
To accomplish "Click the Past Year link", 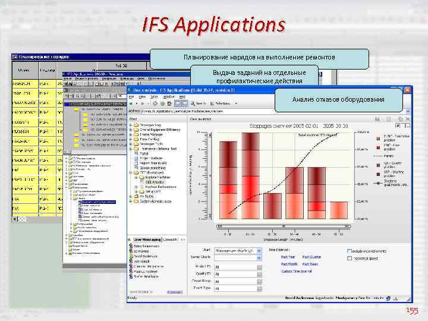I will coord(288,257).
